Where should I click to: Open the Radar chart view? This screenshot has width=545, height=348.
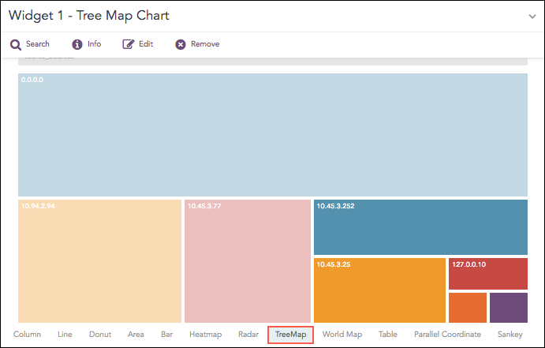(248, 335)
